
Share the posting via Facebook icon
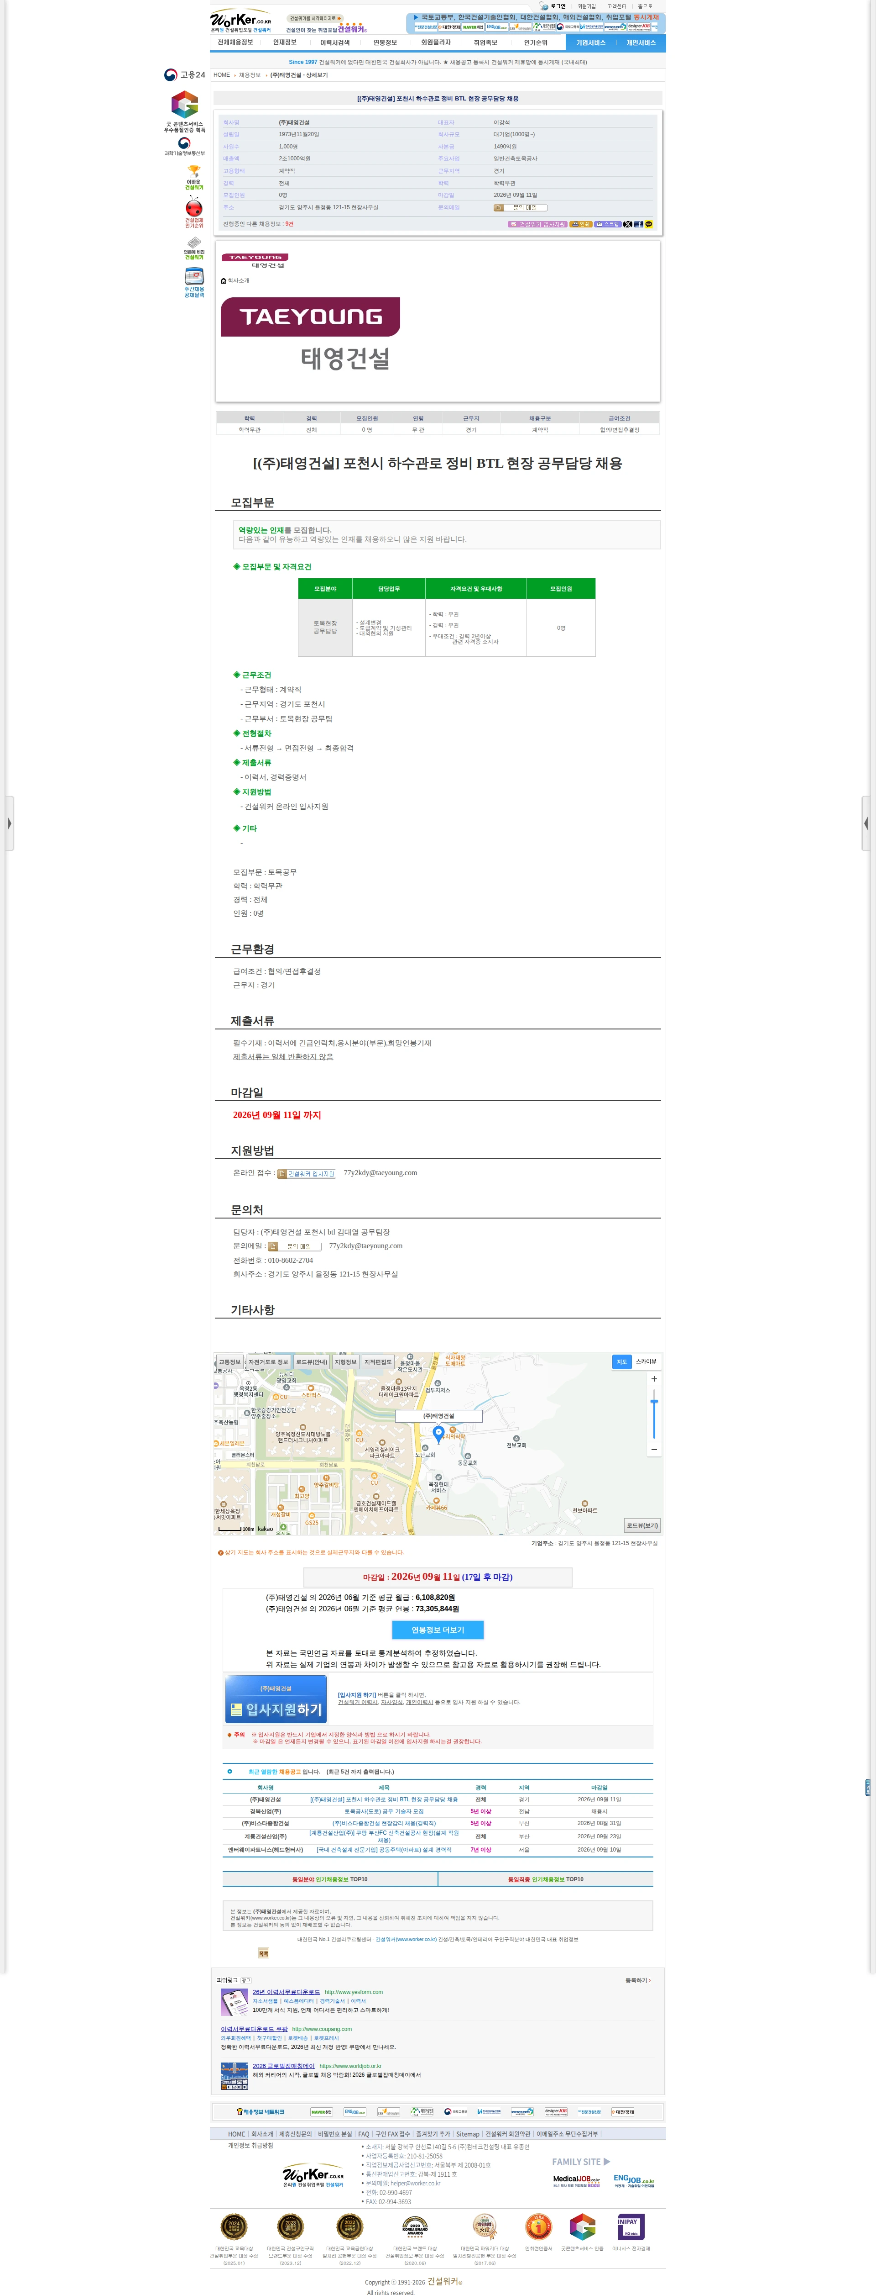[638, 225]
